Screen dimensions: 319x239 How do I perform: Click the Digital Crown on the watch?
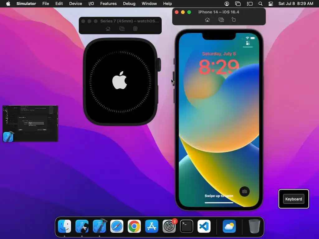pos(159,65)
